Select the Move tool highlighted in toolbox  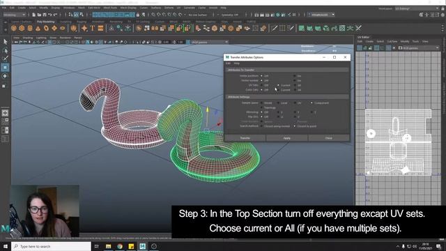coord(5,68)
